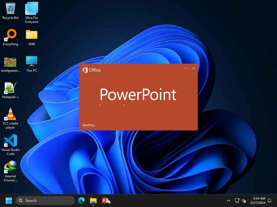This screenshot has height=207, width=277.
Task: Select the Everything search shortcut
Action: click(x=11, y=37)
